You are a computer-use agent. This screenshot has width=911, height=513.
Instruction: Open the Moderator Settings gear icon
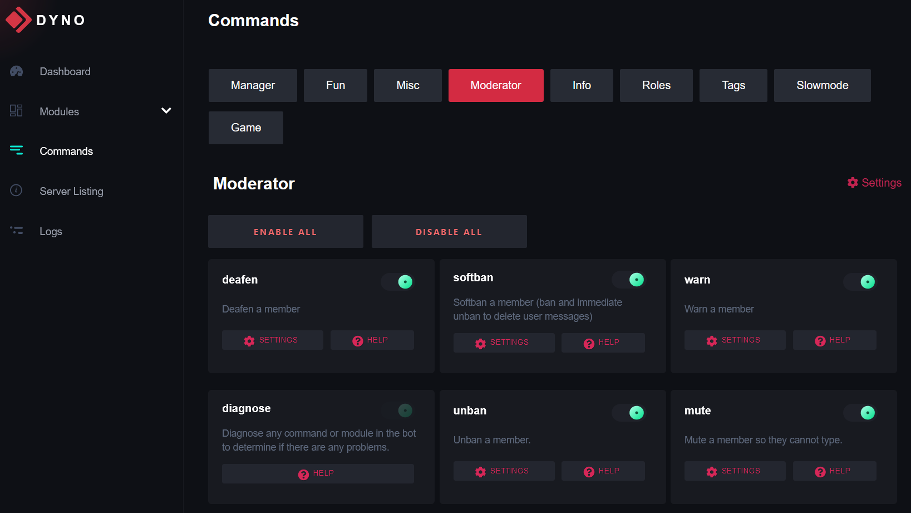pyautogui.click(x=853, y=182)
